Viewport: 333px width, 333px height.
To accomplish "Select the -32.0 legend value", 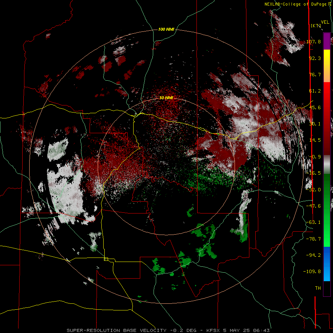I will pos(314,190).
